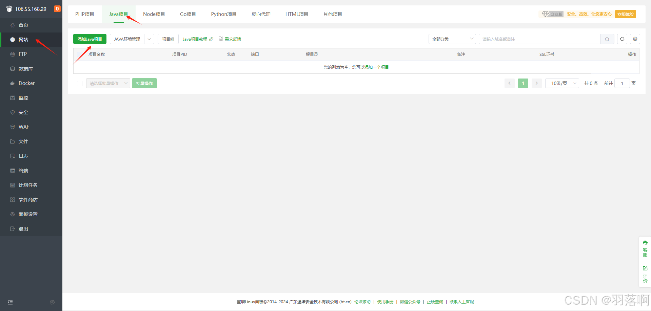Click the link icon next to Java项目教程

click(x=211, y=39)
